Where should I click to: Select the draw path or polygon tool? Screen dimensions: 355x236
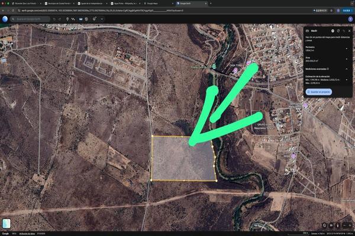[x=73, y=19]
